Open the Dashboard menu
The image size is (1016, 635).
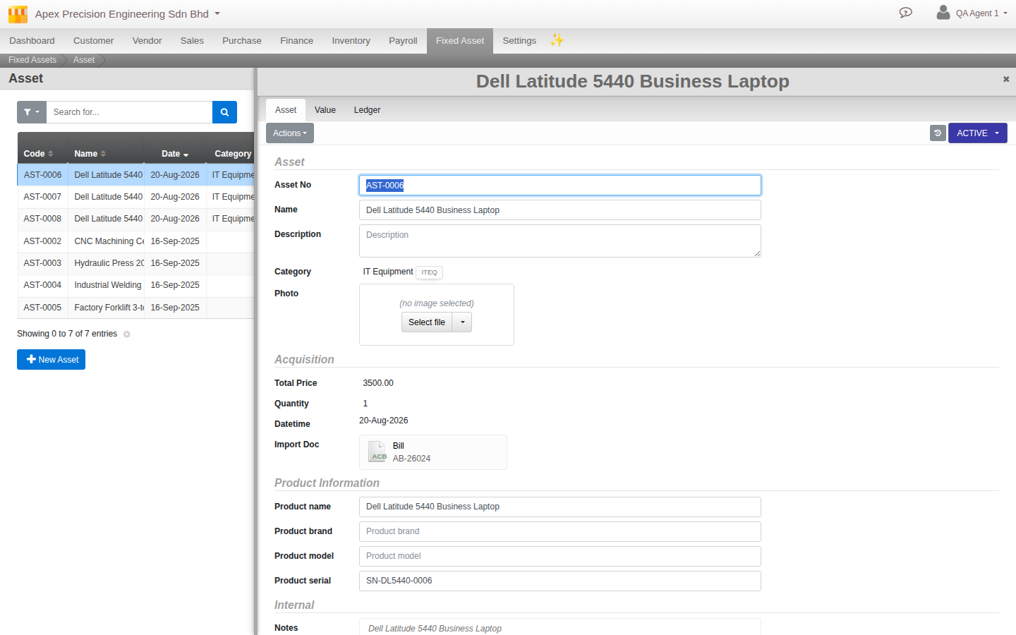click(x=32, y=41)
